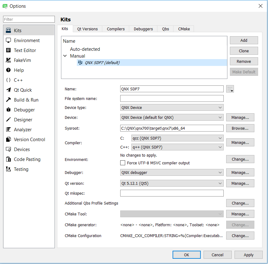Open Testing settings flask icon
The image size is (268, 264).
pos(8,169)
